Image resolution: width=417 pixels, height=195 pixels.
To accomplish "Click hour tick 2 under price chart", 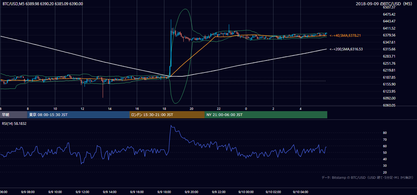I will coord(273,109).
